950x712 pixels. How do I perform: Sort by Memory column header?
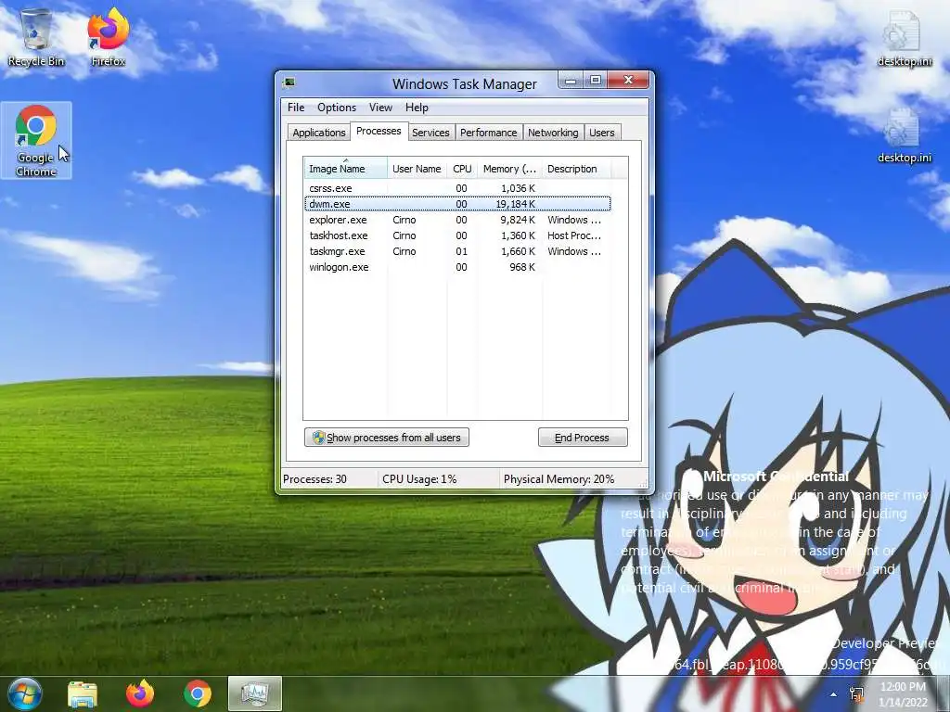(x=509, y=169)
